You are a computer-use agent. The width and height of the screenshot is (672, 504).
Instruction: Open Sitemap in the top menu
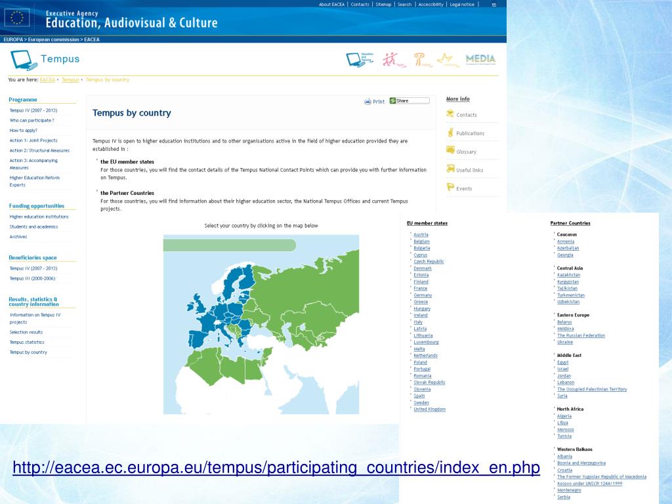[x=383, y=5]
